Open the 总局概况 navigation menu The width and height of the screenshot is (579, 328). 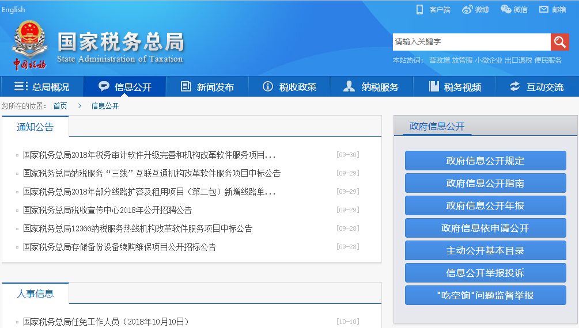[x=41, y=87]
